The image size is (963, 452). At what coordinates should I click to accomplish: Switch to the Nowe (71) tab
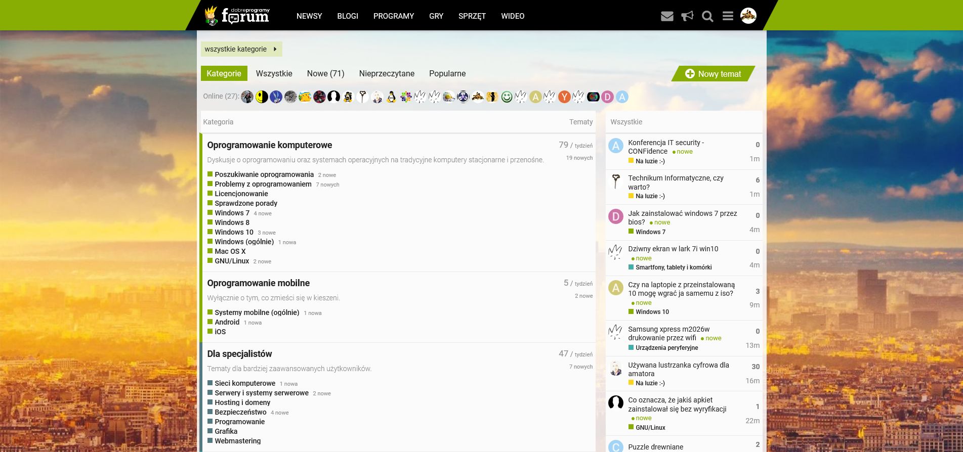pyautogui.click(x=325, y=73)
